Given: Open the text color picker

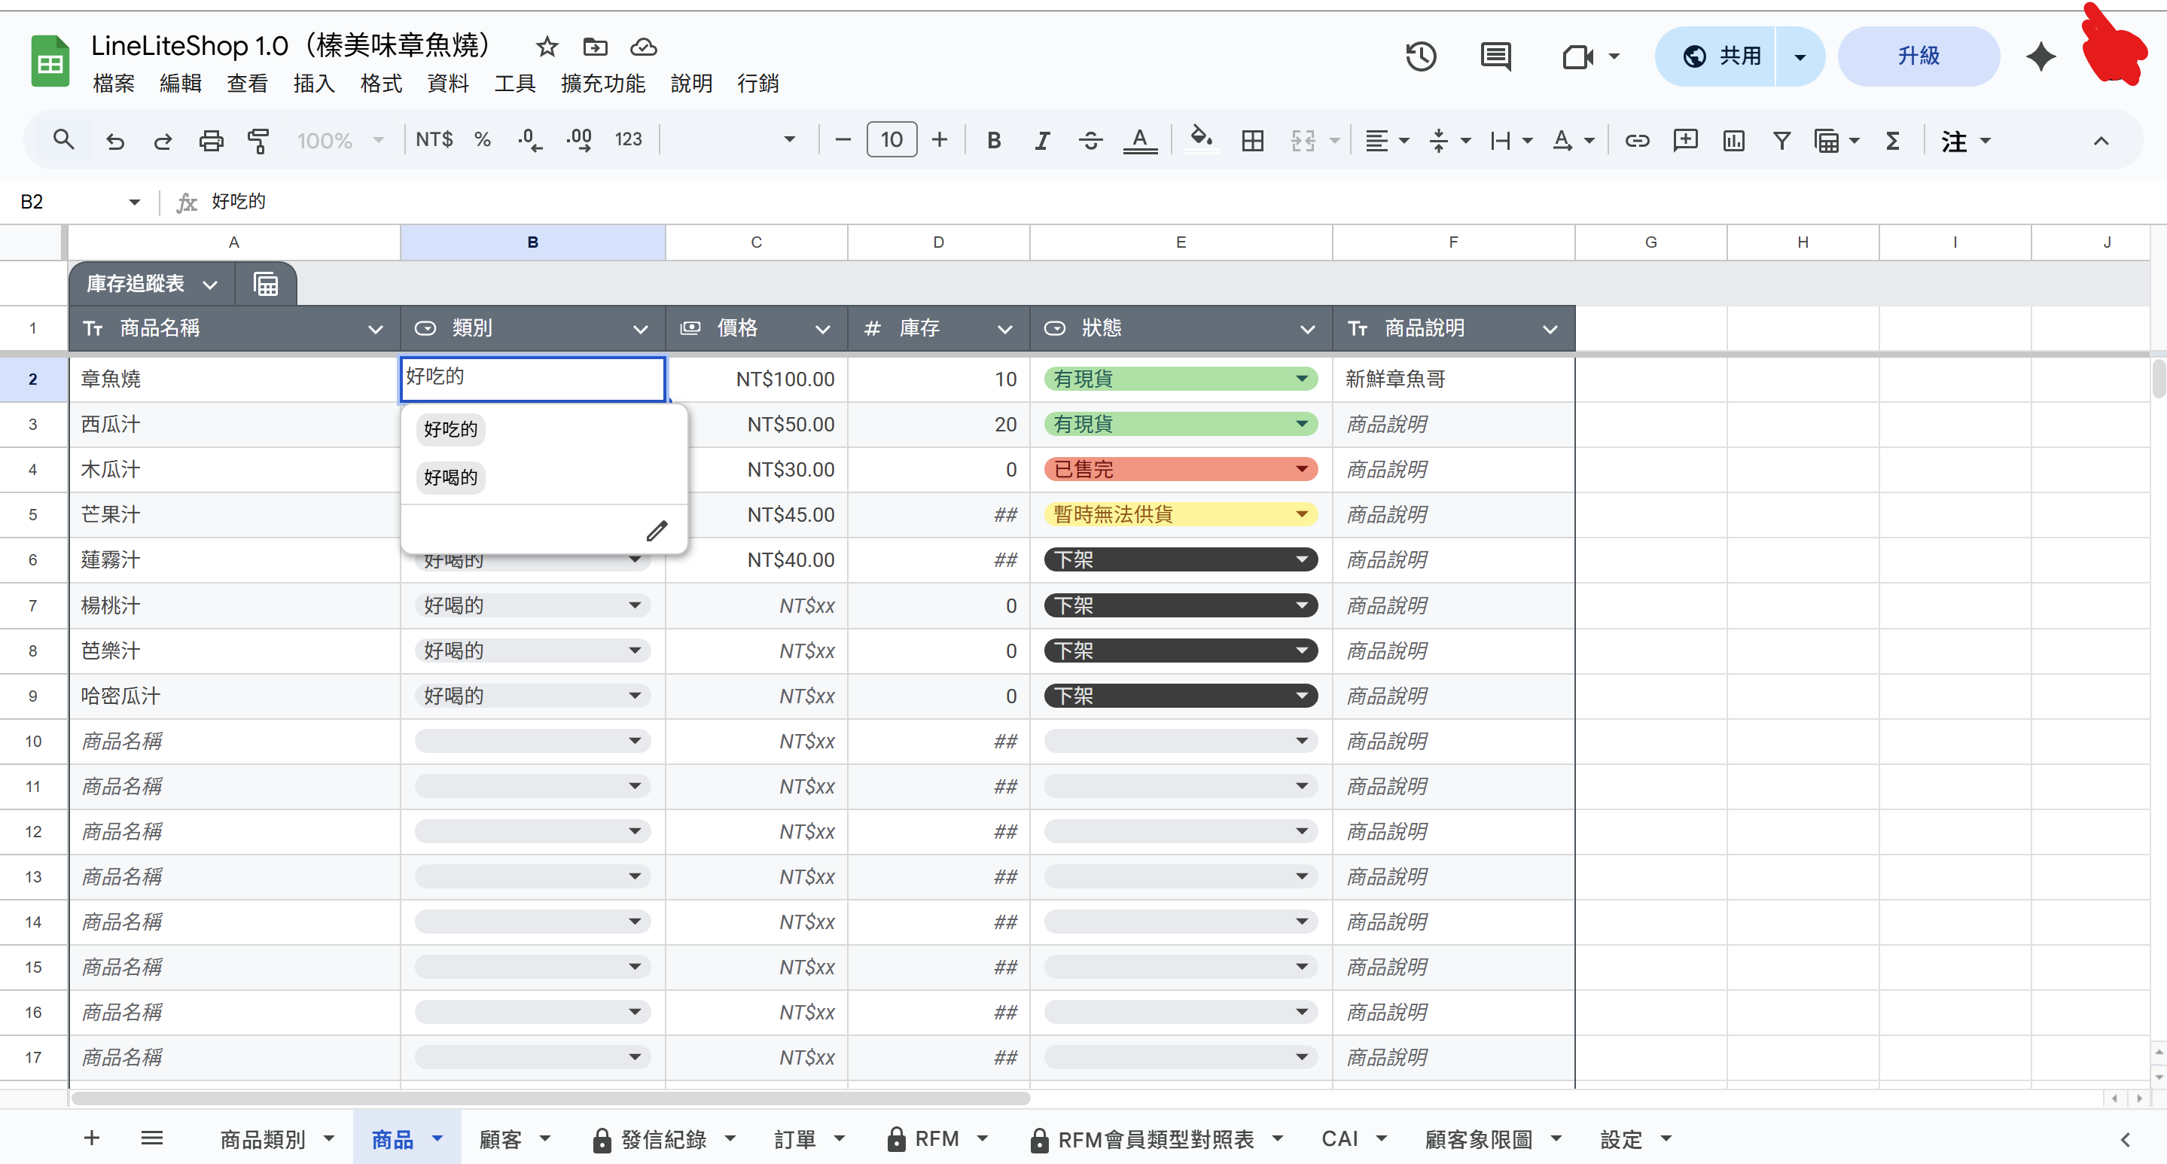Looking at the screenshot, I should tap(1140, 141).
